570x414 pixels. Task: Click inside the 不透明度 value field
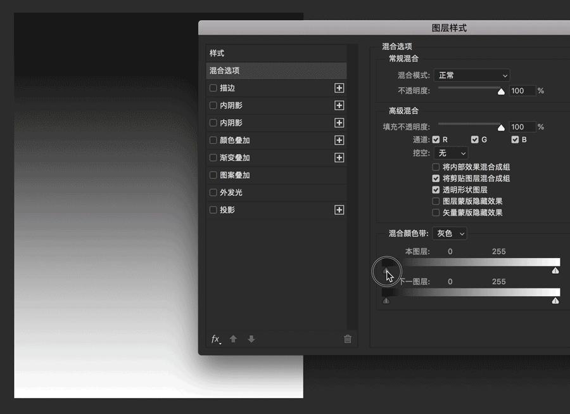[x=522, y=91]
